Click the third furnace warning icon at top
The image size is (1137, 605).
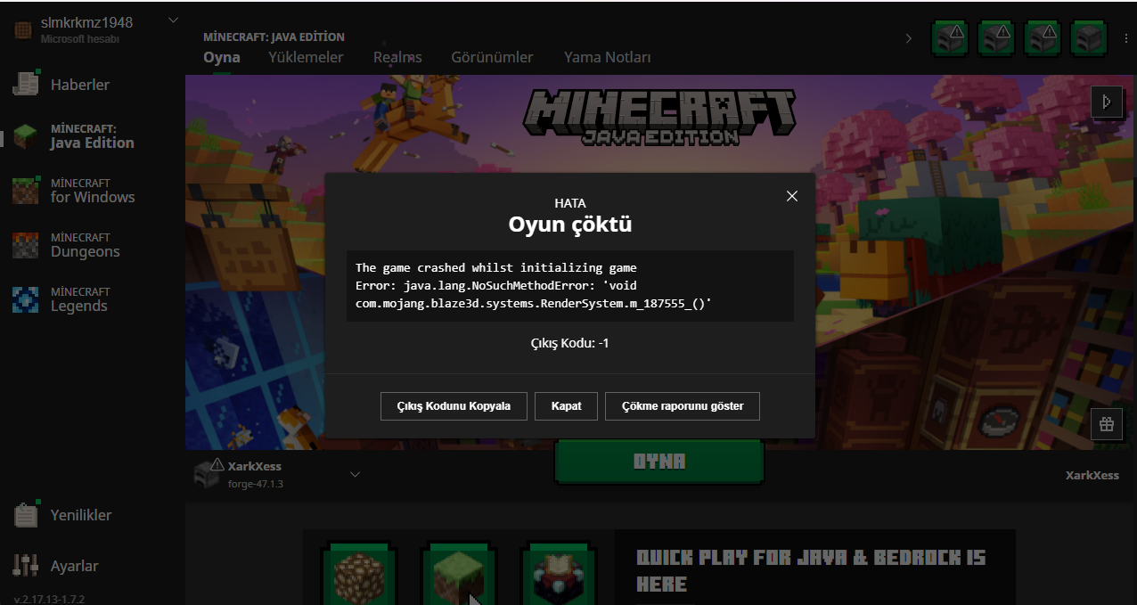coord(1043,39)
